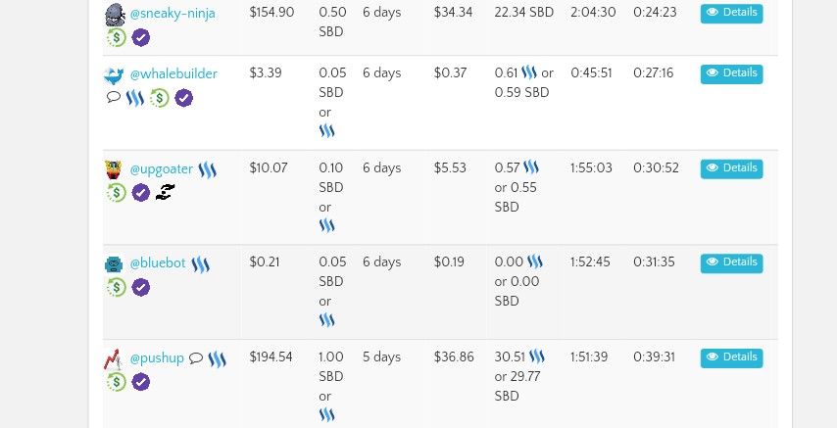
Task: View Details for the pushup row
Action: pyautogui.click(x=731, y=357)
